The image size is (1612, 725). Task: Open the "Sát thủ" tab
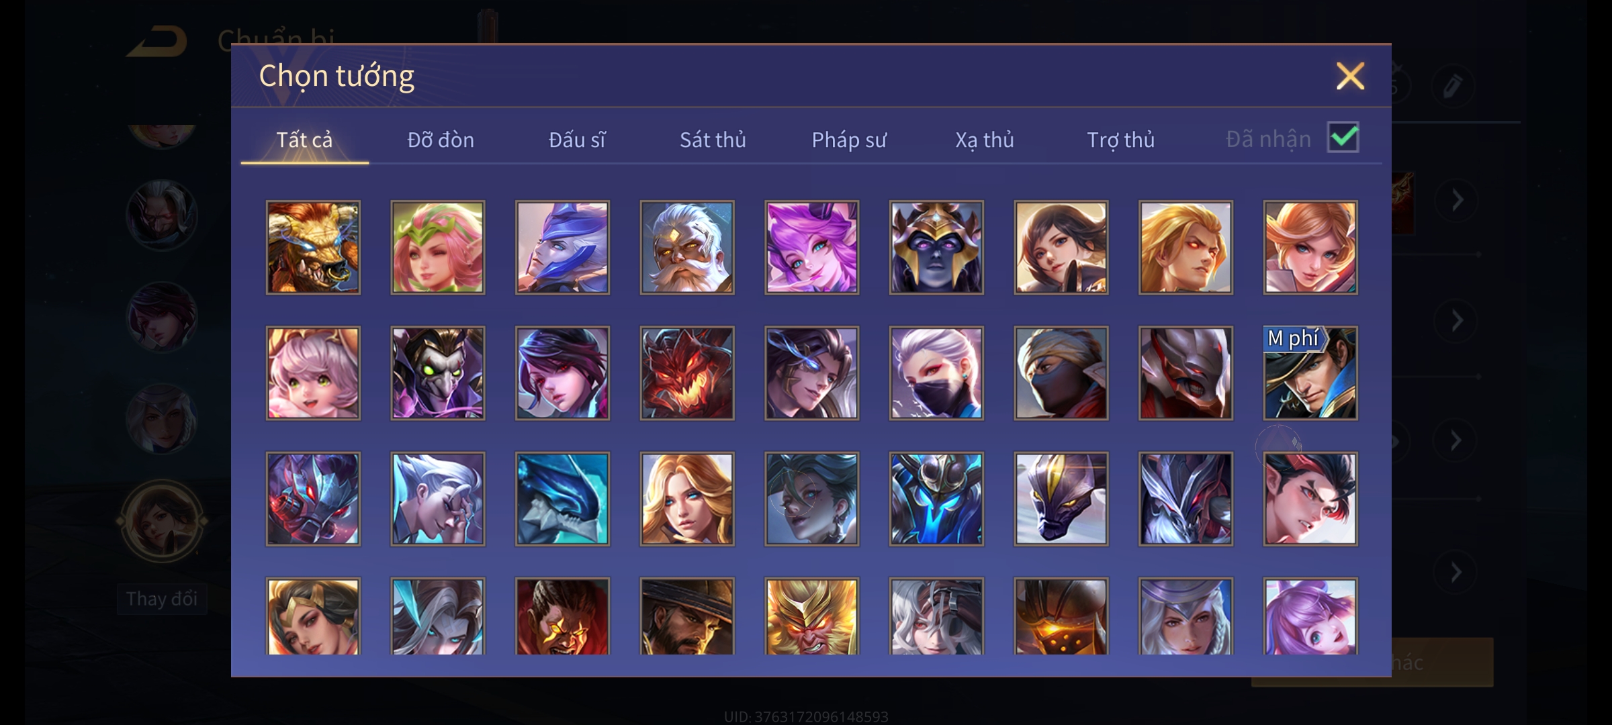(713, 140)
